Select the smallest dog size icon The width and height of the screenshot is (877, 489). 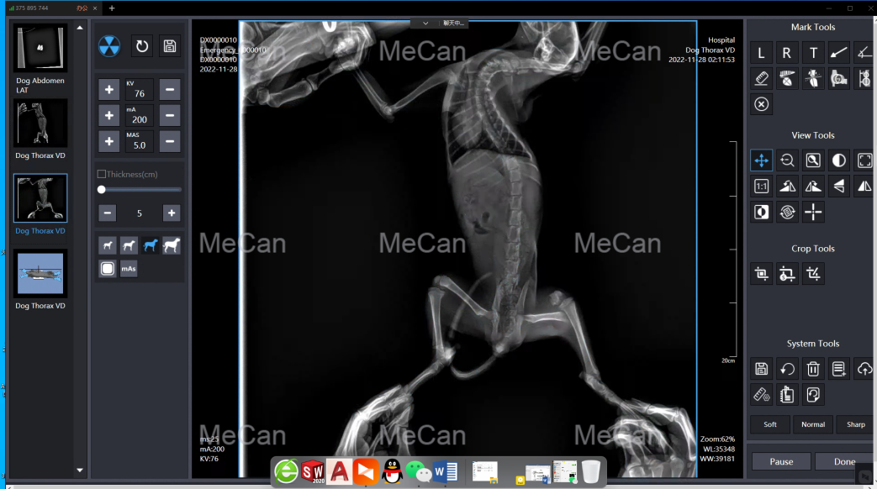[108, 245]
